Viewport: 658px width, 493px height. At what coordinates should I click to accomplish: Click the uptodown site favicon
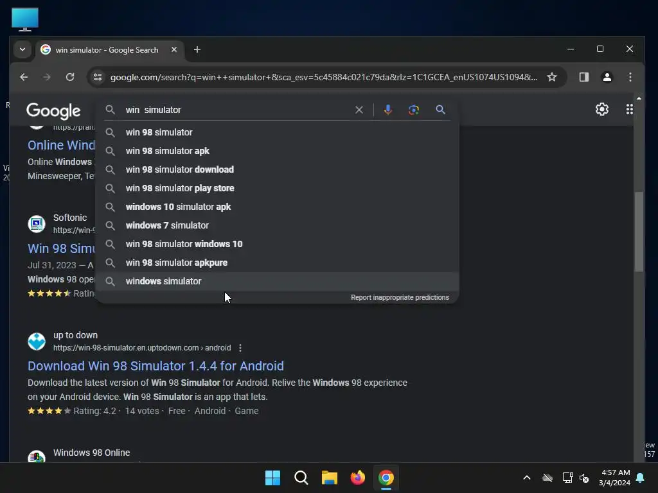tap(37, 342)
